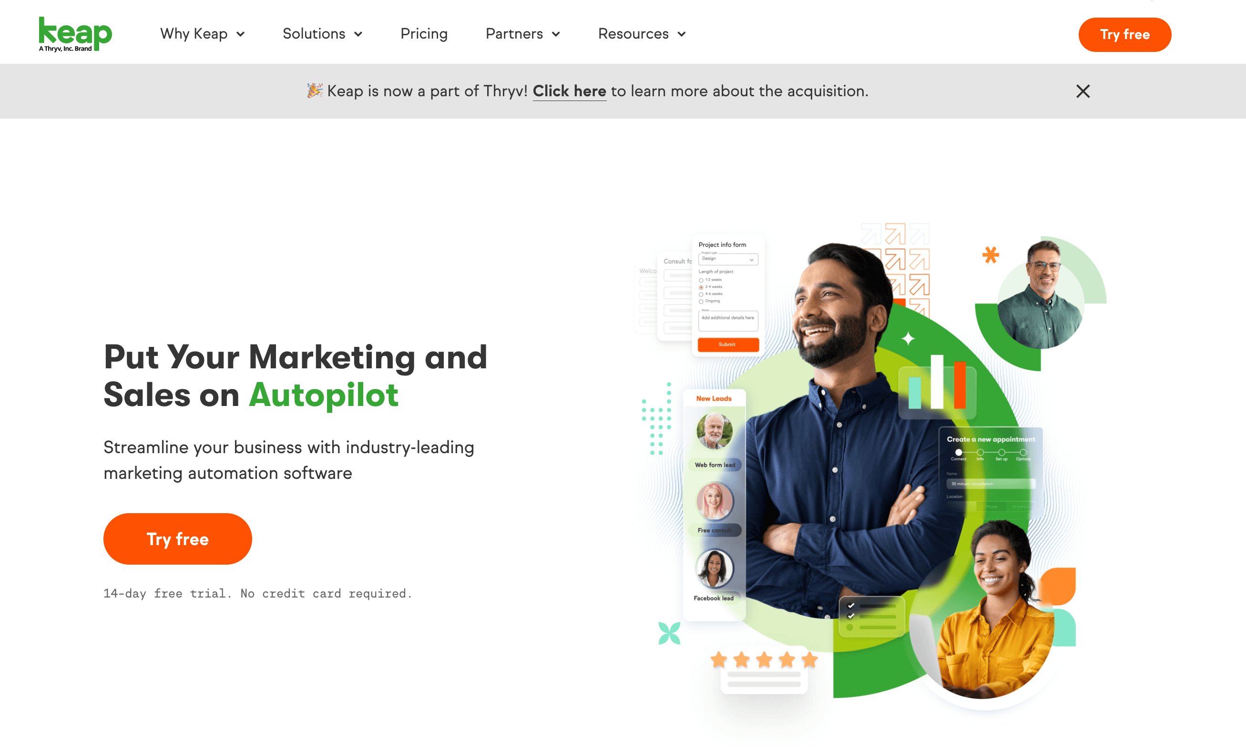
Task: Click the Keap logo in the header
Action: 75,34
